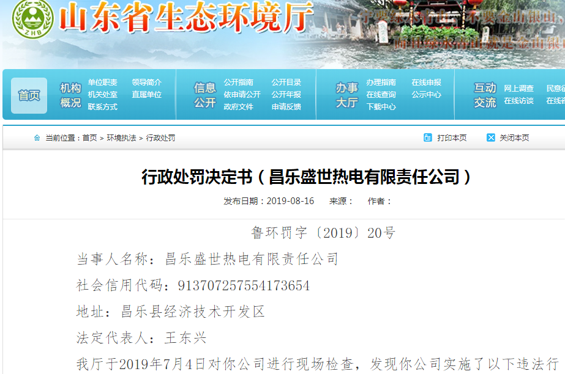Open 政府文件 link
The width and height of the screenshot is (565, 374).
[239, 107]
